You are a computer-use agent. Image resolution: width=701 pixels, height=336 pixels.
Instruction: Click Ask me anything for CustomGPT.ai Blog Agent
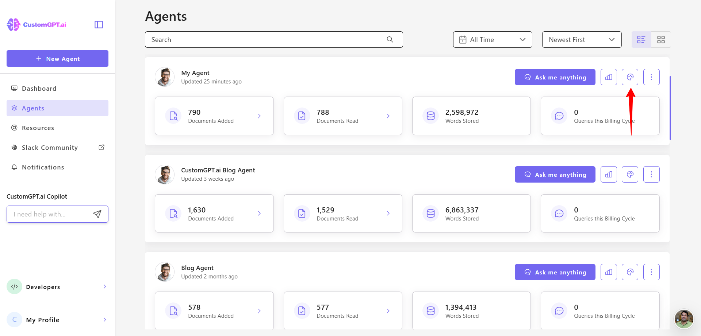point(555,175)
